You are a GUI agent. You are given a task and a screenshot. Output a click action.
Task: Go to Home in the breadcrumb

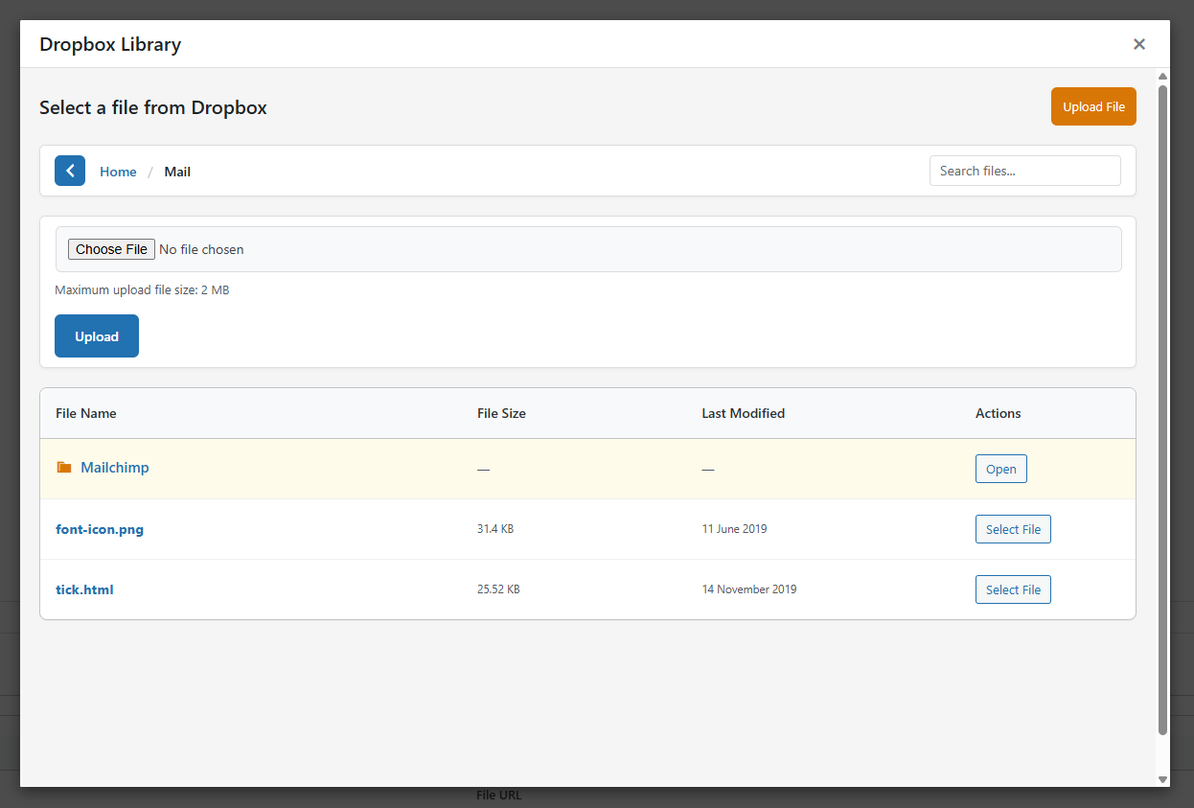click(x=118, y=172)
